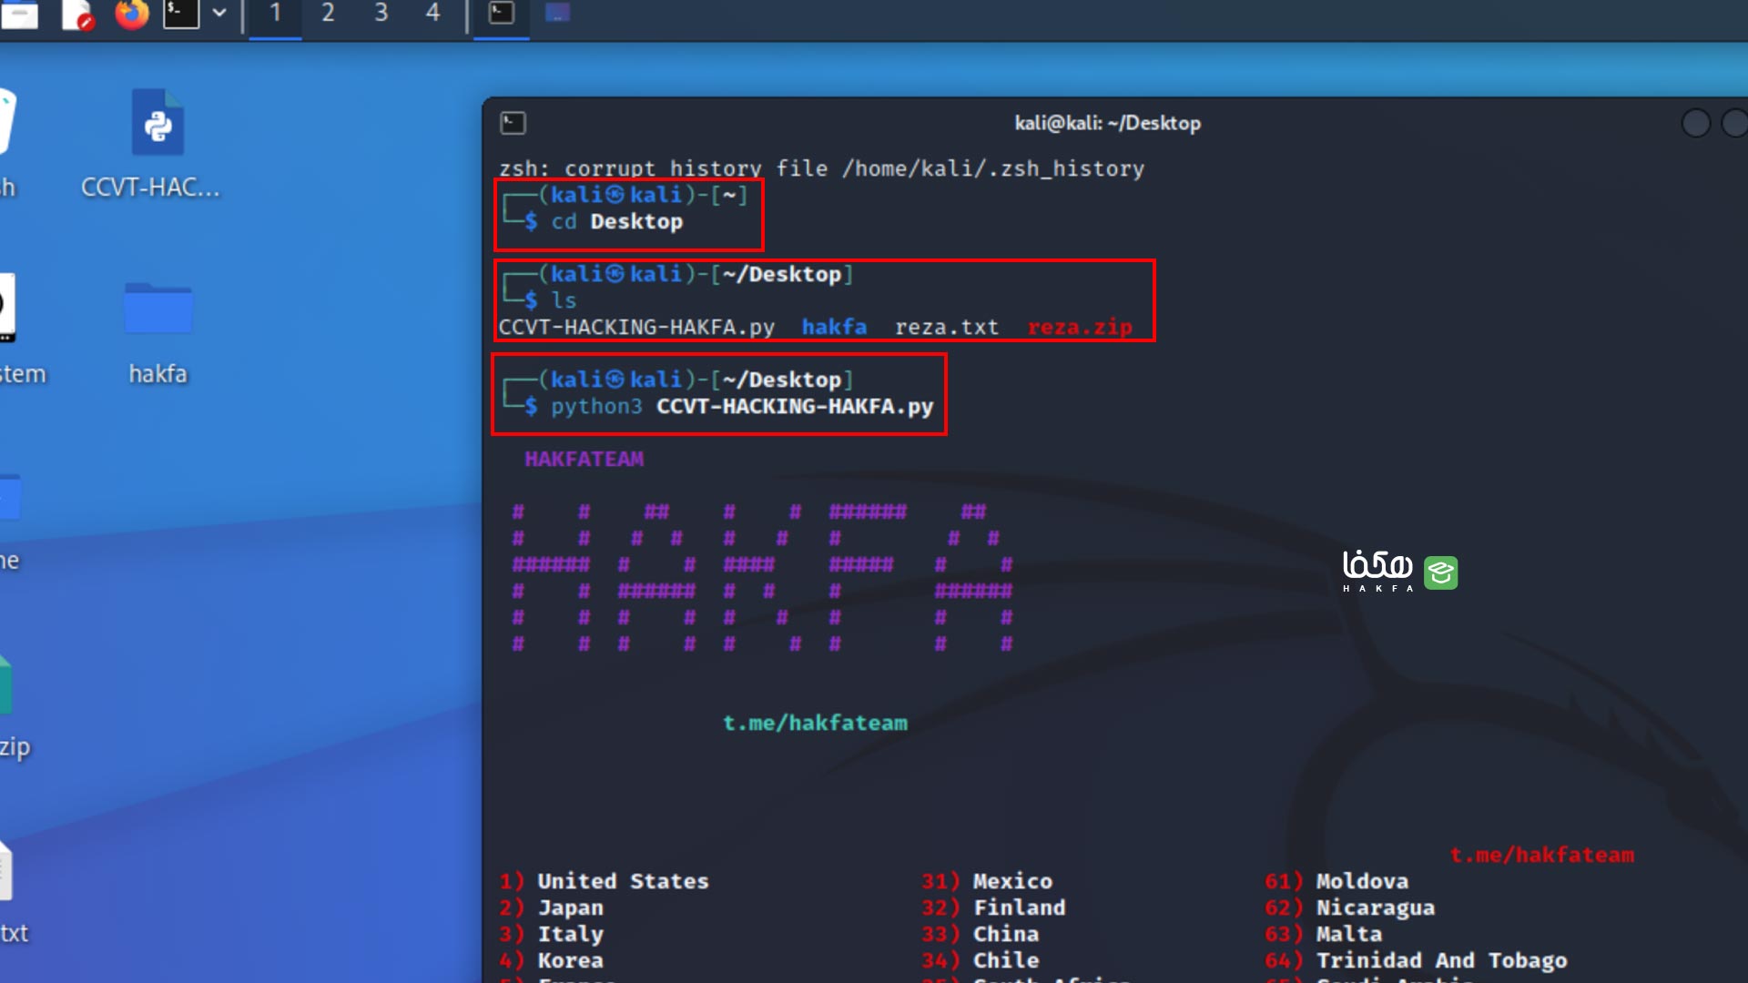Click CCVT-HACKING-HAKFA.py in the ls output
Viewport: 1748px width, 983px height.
point(636,327)
